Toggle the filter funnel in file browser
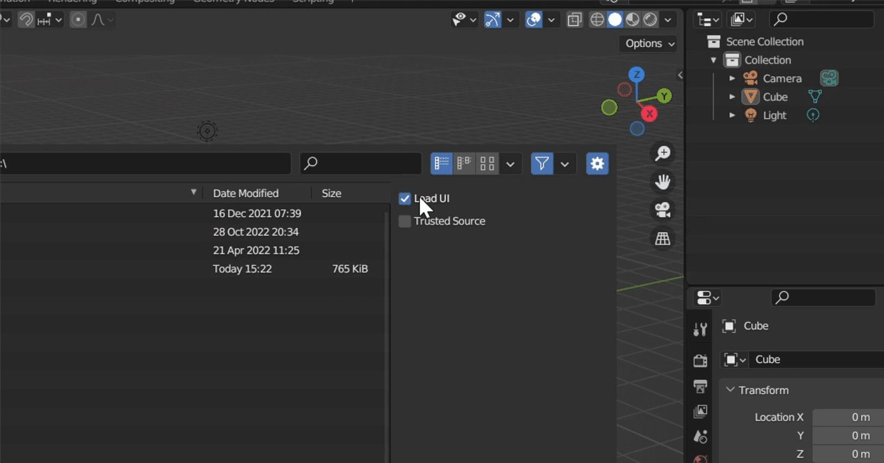This screenshot has height=463, width=884. pyautogui.click(x=542, y=164)
